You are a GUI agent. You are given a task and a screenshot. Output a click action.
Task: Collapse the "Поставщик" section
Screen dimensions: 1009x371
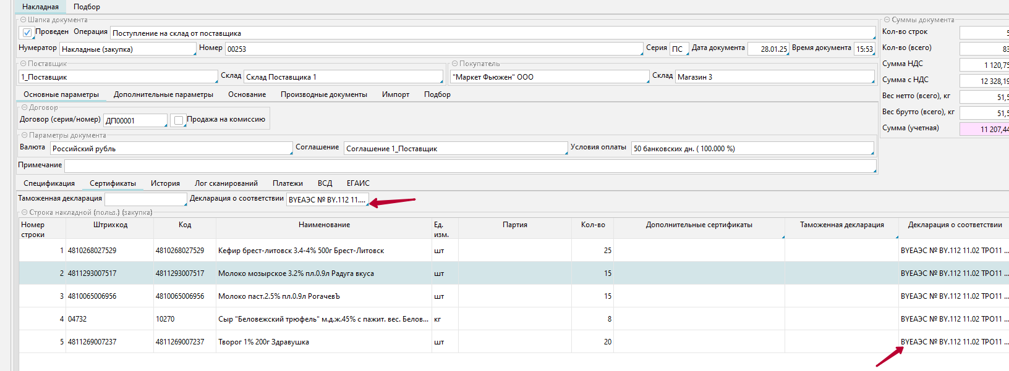23,64
